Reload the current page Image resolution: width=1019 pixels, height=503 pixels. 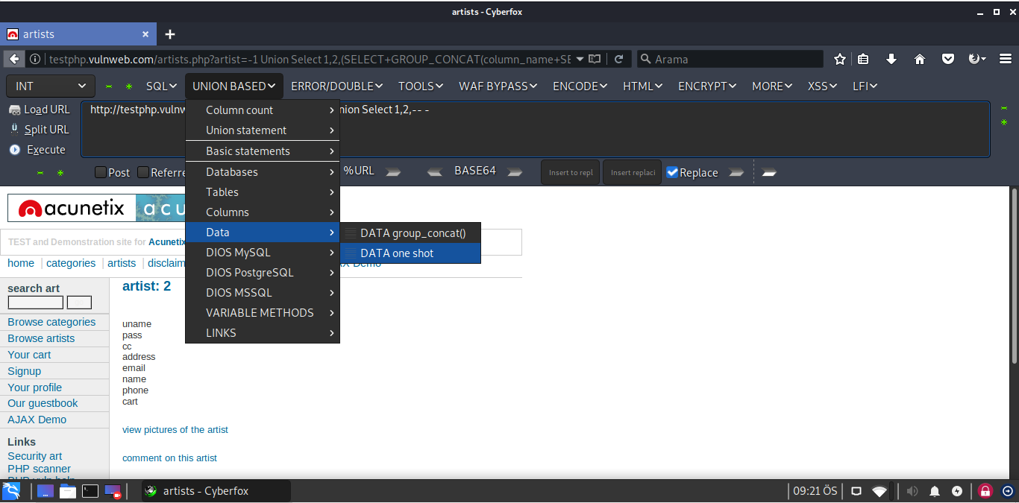[619, 59]
